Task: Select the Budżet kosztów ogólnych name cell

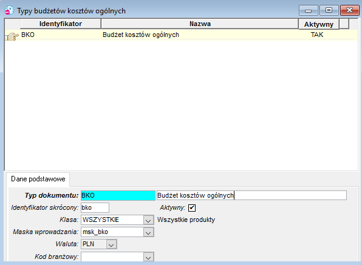Action: click(x=141, y=35)
